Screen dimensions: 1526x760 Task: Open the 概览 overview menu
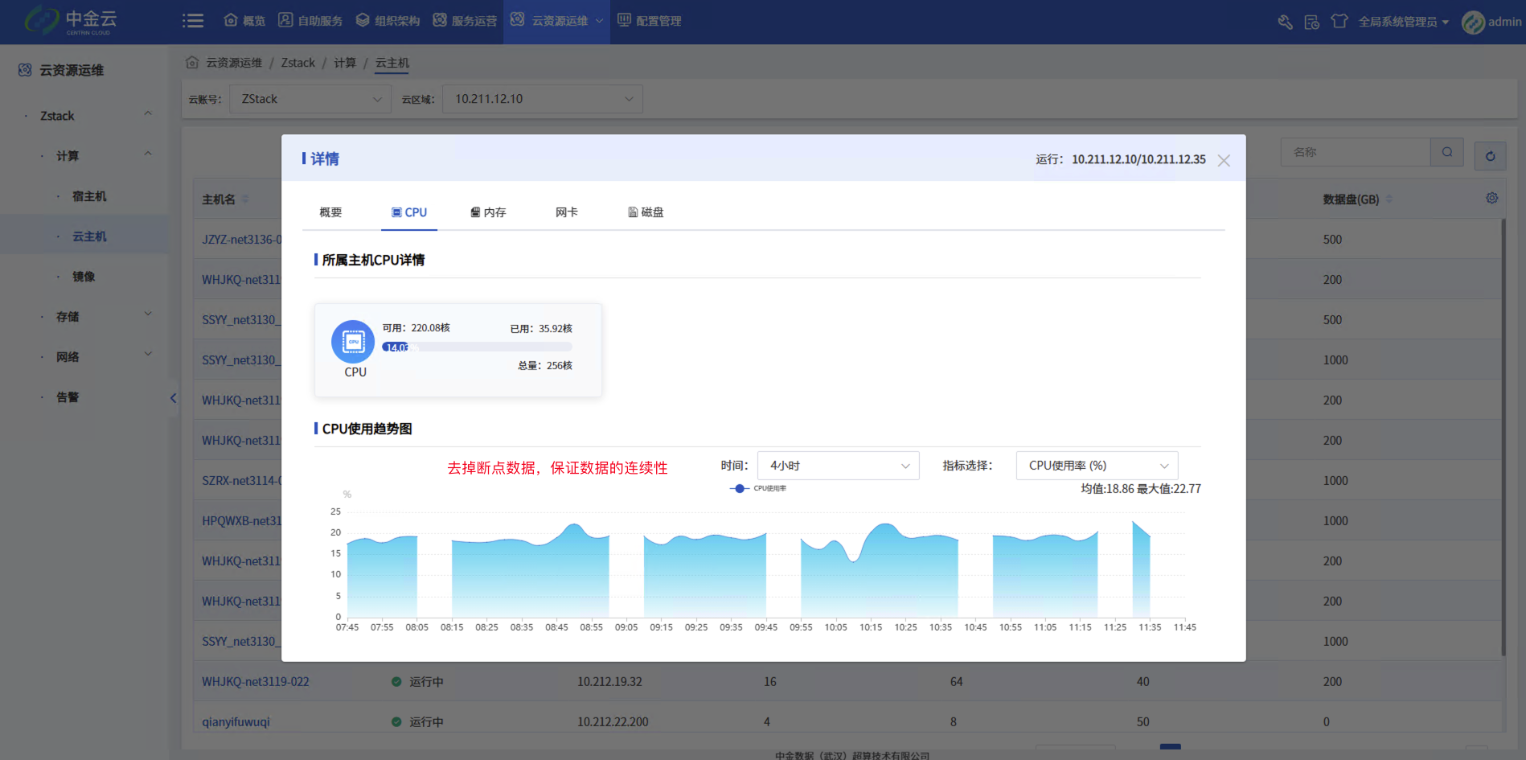(x=244, y=21)
